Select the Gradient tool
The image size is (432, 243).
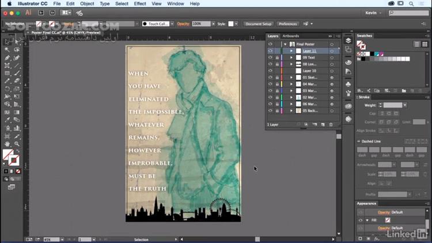17,112
